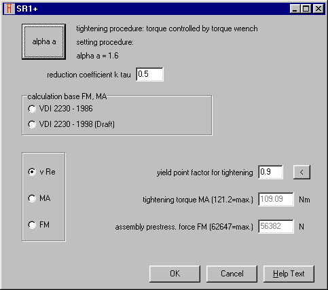Click the reduction coefficient k tau field
328x290 pixels.
(149, 74)
